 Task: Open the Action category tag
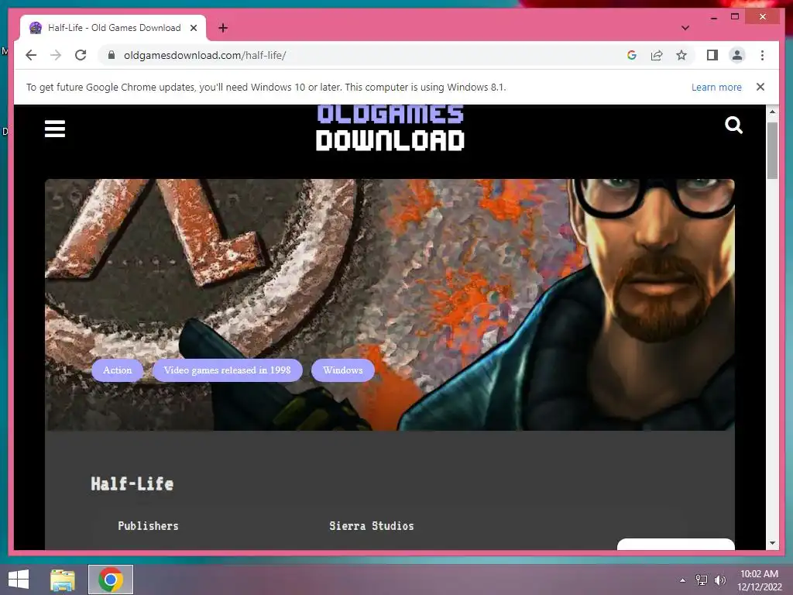tap(118, 370)
